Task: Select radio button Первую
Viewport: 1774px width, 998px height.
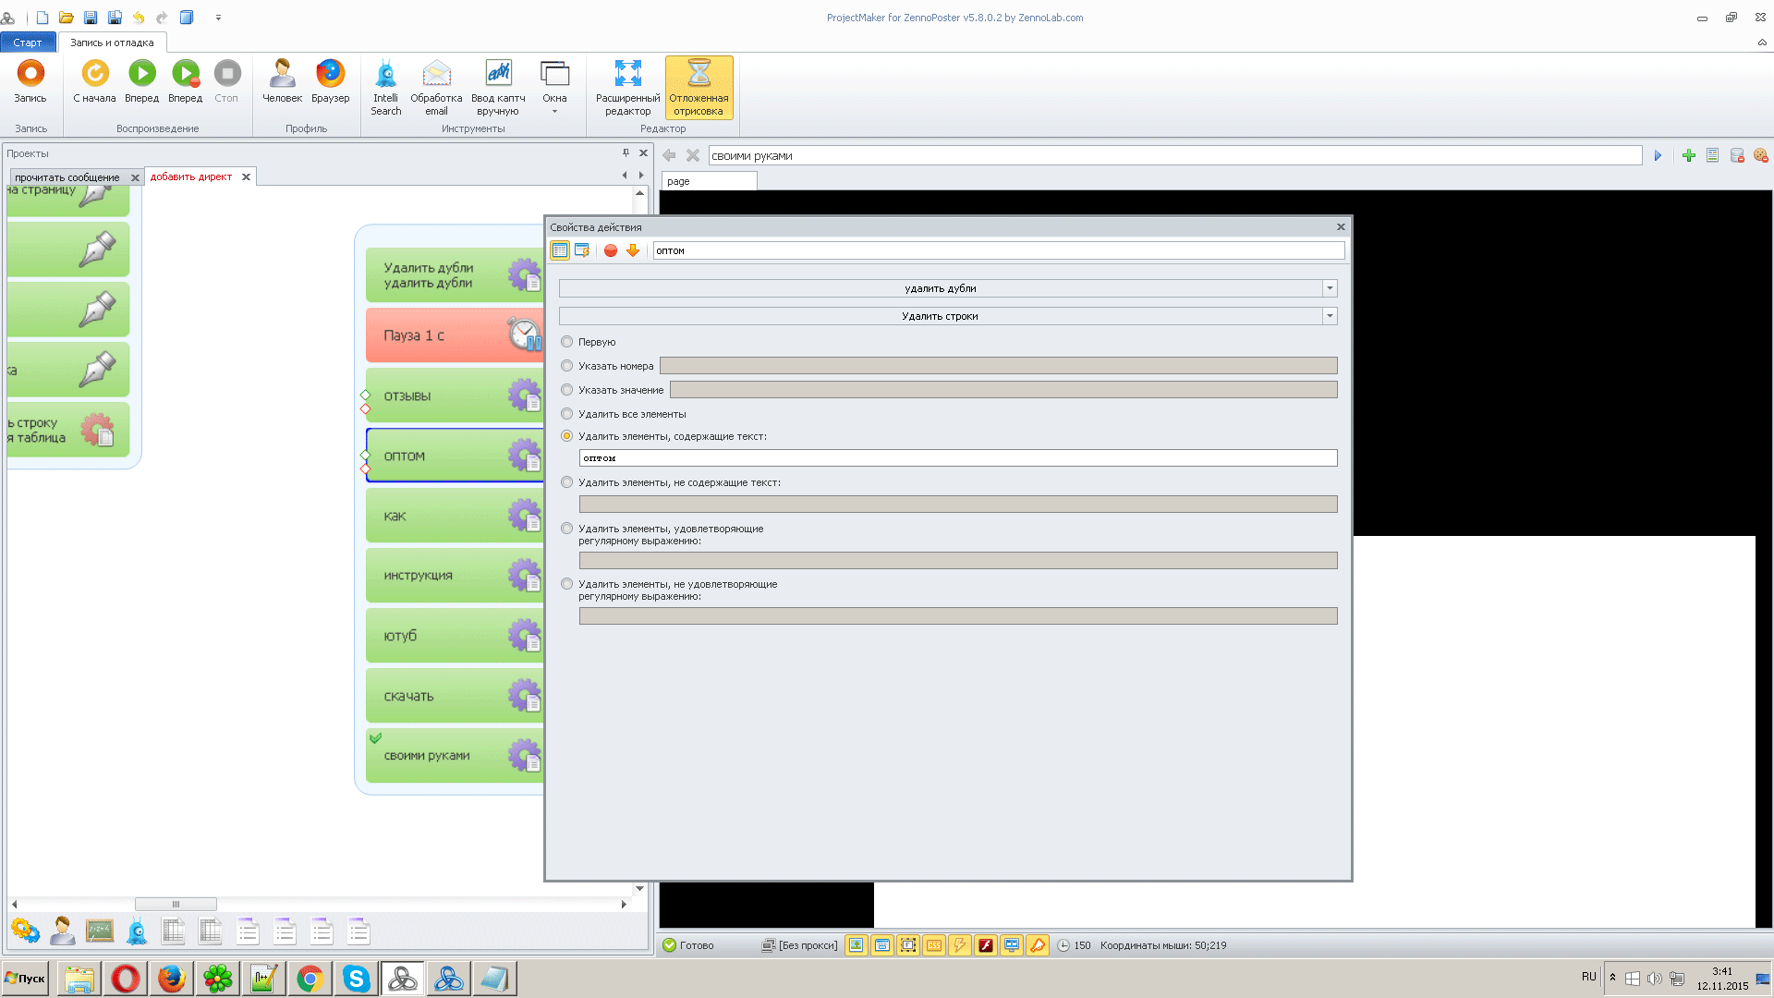Action: [x=567, y=342]
